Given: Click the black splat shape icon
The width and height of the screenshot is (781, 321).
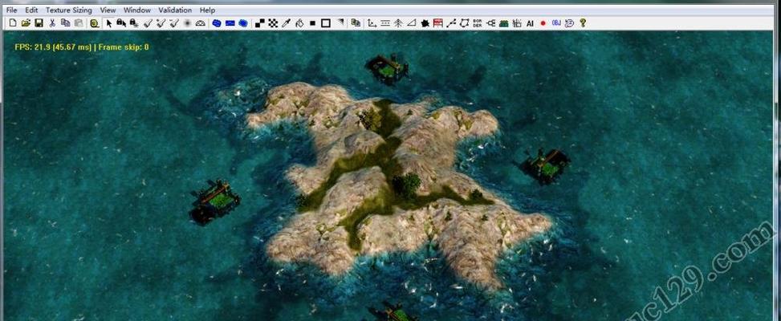Looking at the screenshot, I should tap(425, 23).
